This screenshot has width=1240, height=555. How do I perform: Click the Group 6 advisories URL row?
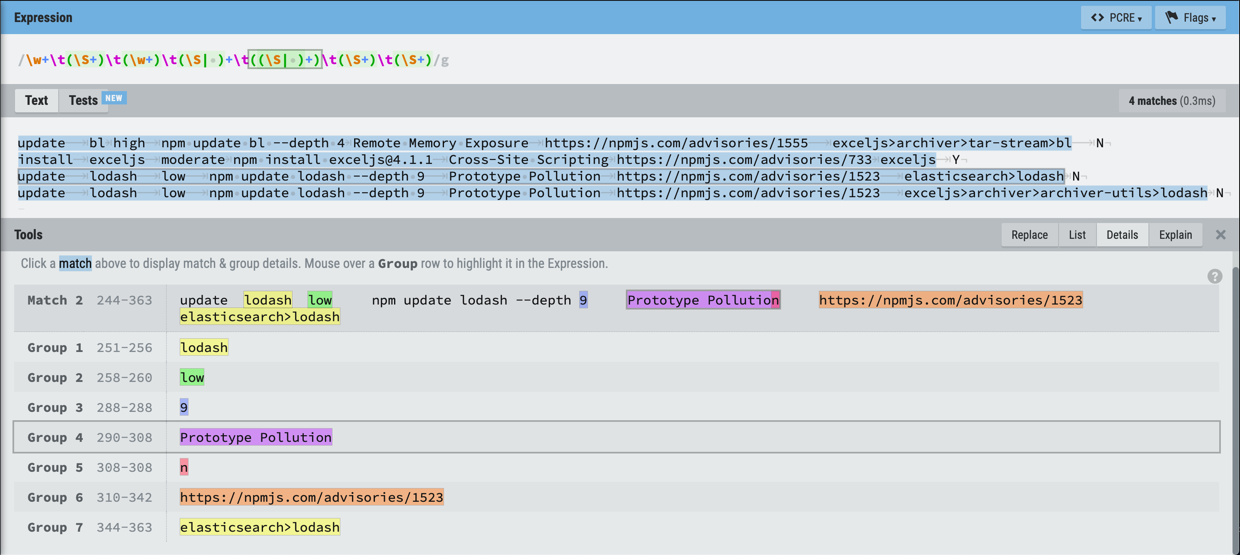616,497
